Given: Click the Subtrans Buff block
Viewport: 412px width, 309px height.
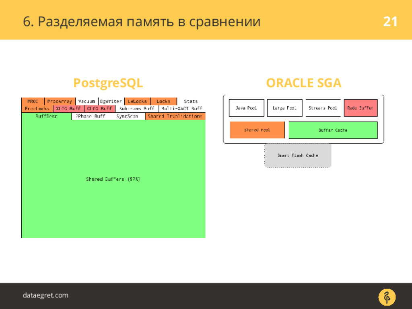Looking at the screenshot, I should click(137, 109).
